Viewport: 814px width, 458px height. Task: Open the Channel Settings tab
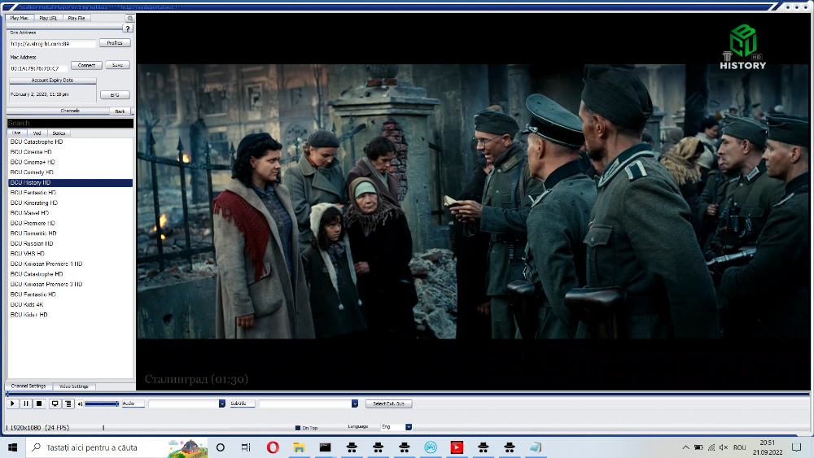tap(28, 386)
